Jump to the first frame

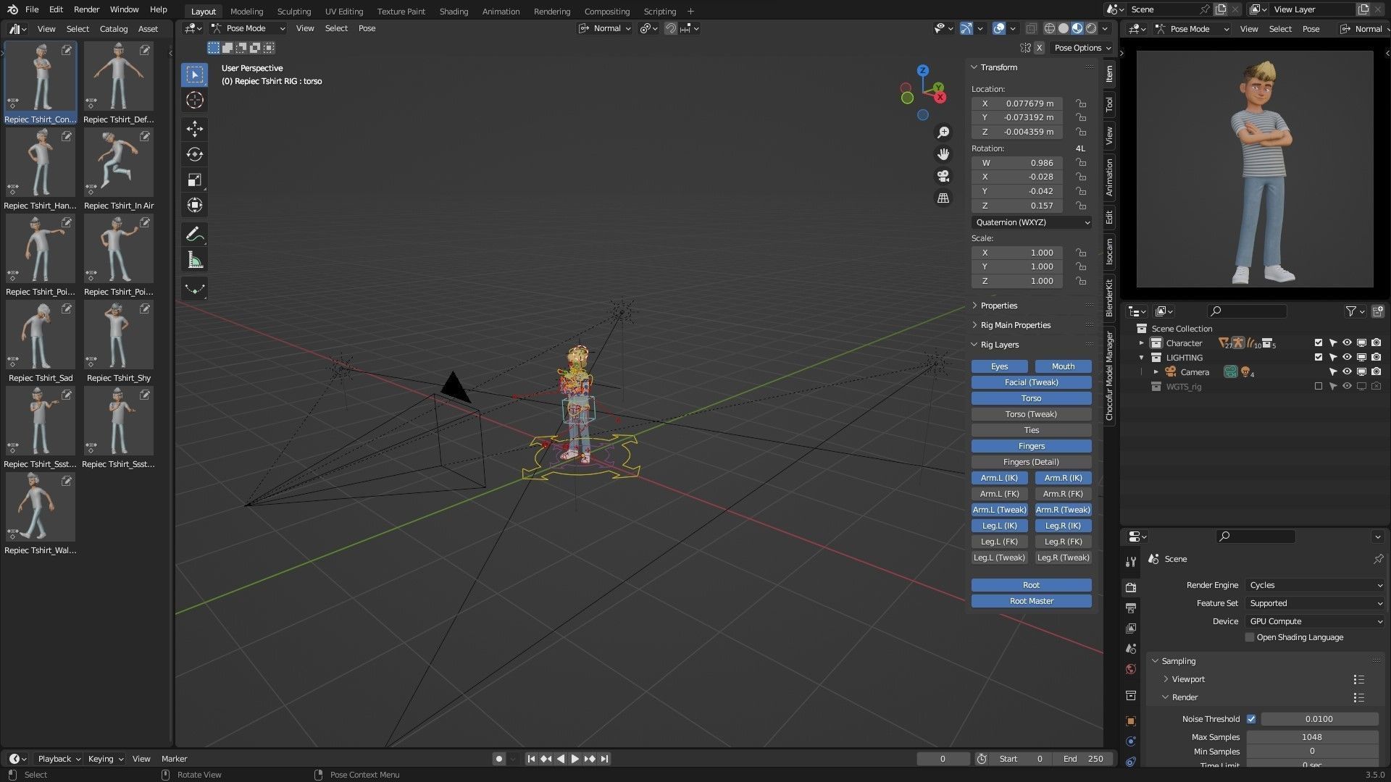531,759
